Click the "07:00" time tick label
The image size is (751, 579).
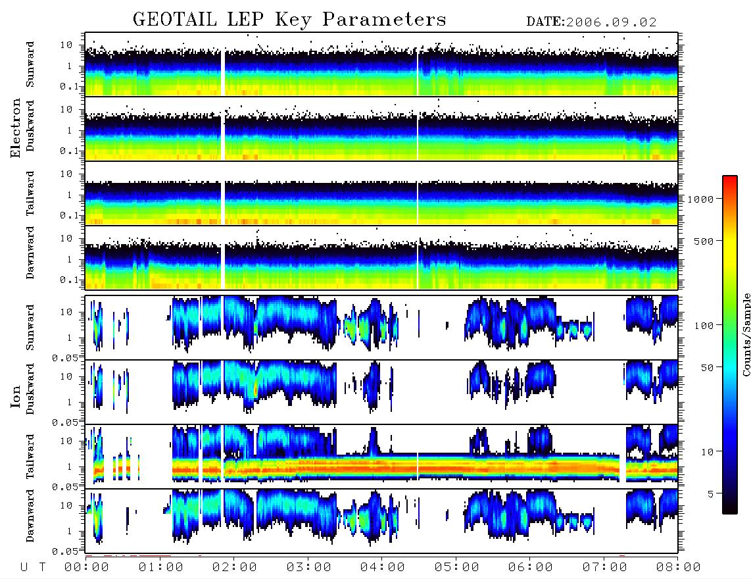click(605, 568)
